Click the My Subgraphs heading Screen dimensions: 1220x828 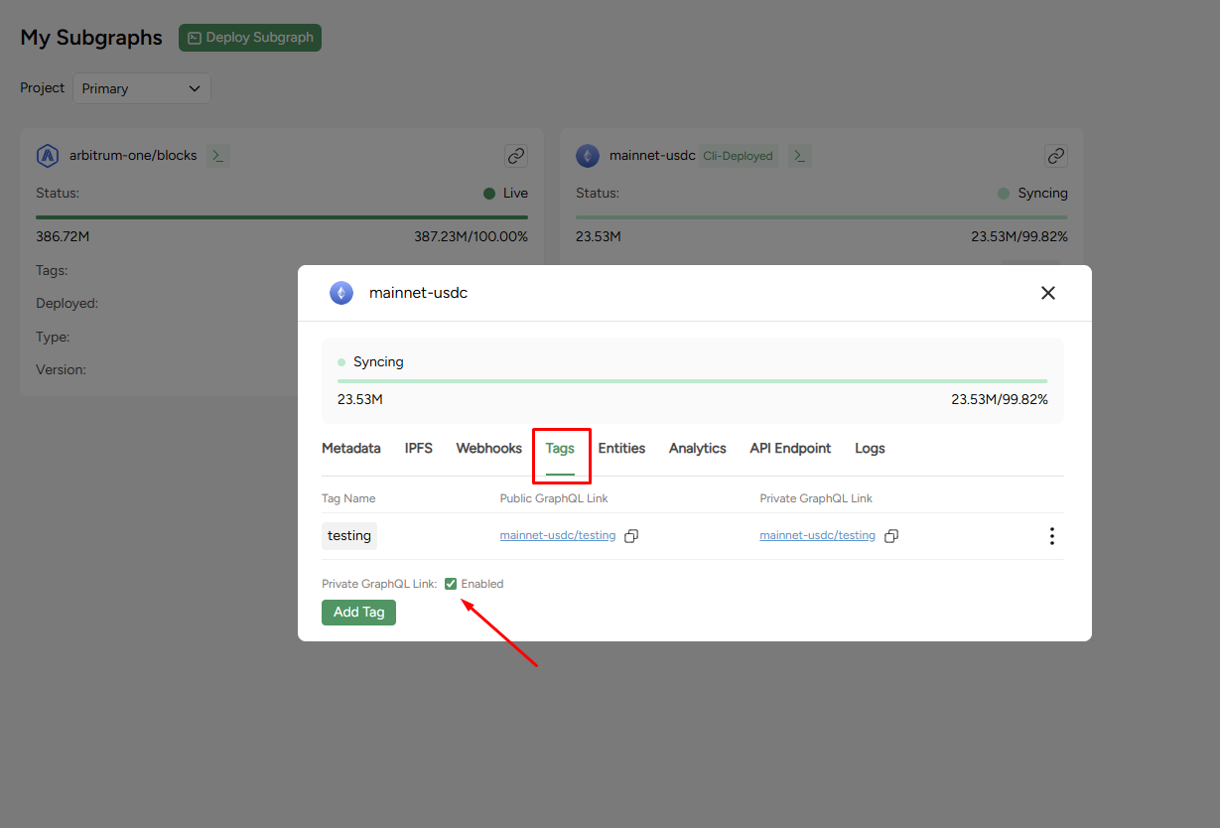click(x=91, y=38)
